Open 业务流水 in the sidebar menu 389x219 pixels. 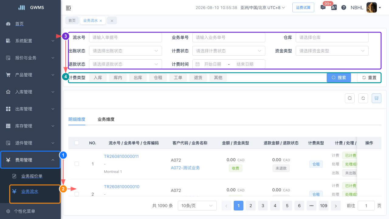30,191
